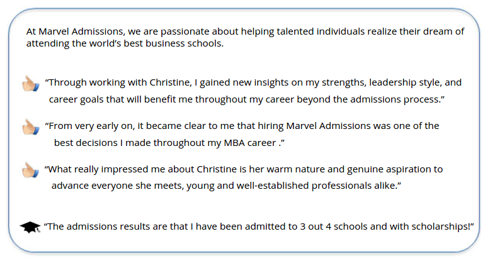Click the quote 'The admissions results are that'
This screenshot has height=263, width=483.
pos(259,227)
